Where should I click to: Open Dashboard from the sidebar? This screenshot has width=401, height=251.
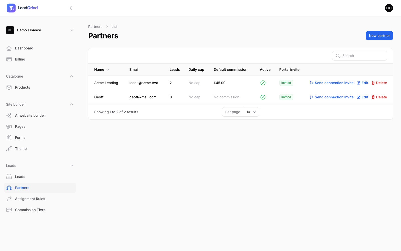40,48
